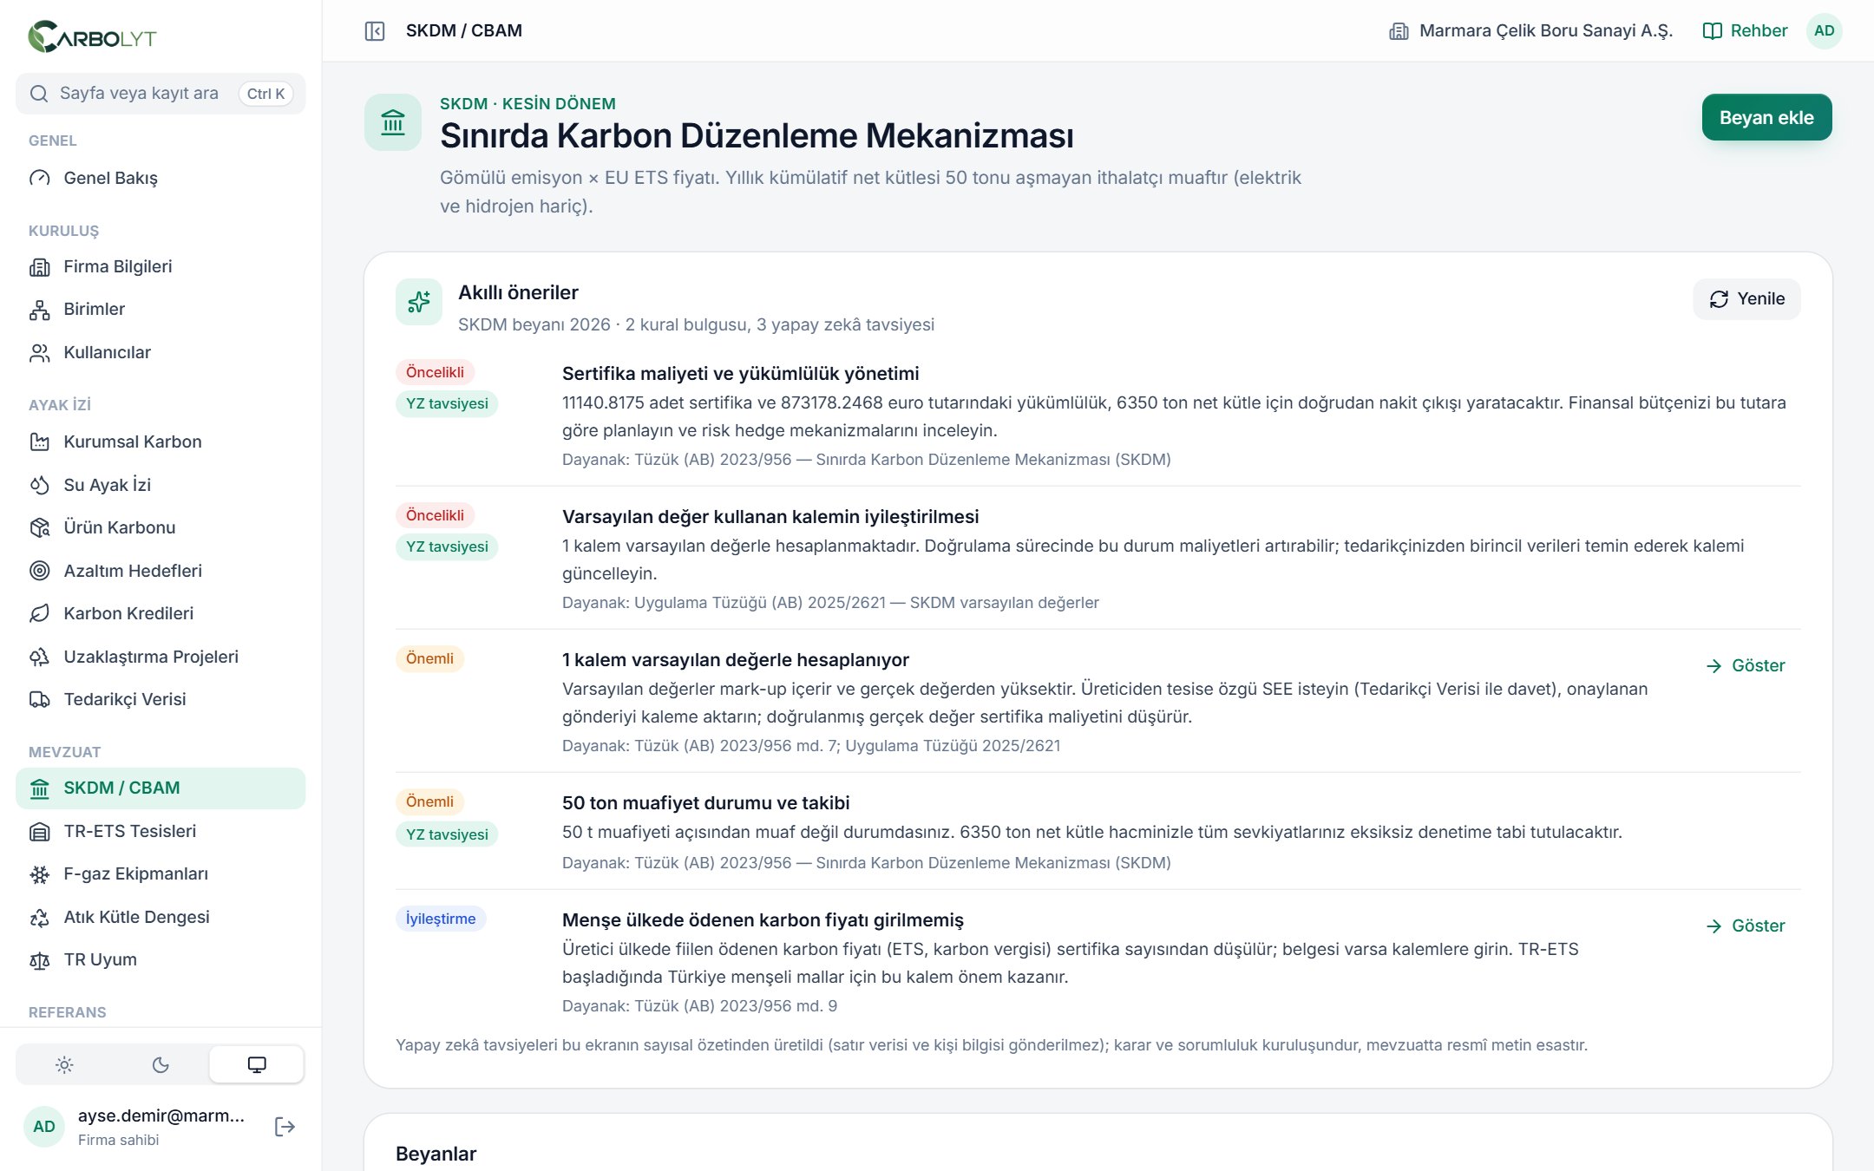Click the Ürün Karbonu package icon
Screen dimensions: 1874x1171
click(x=40, y=527)
